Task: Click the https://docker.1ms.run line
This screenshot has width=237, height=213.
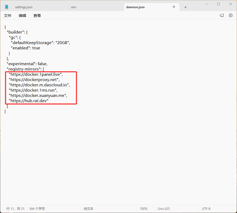Action: pos(33,90)
